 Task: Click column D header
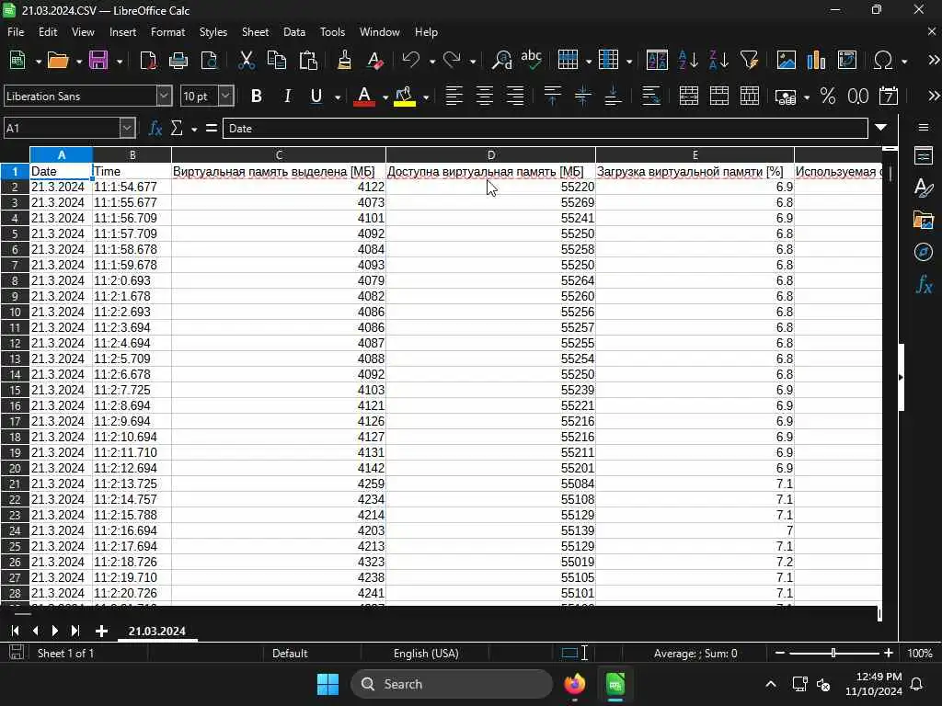(x=491, y=154)
